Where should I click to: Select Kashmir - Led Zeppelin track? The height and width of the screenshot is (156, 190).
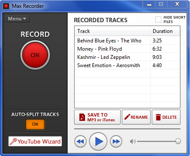127,57
